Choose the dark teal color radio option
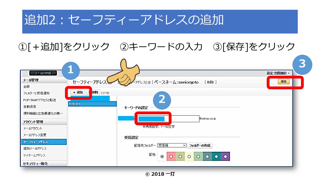The width and height of the screenshot is (320, 180). pyautogui.click(x=216, y=156)
